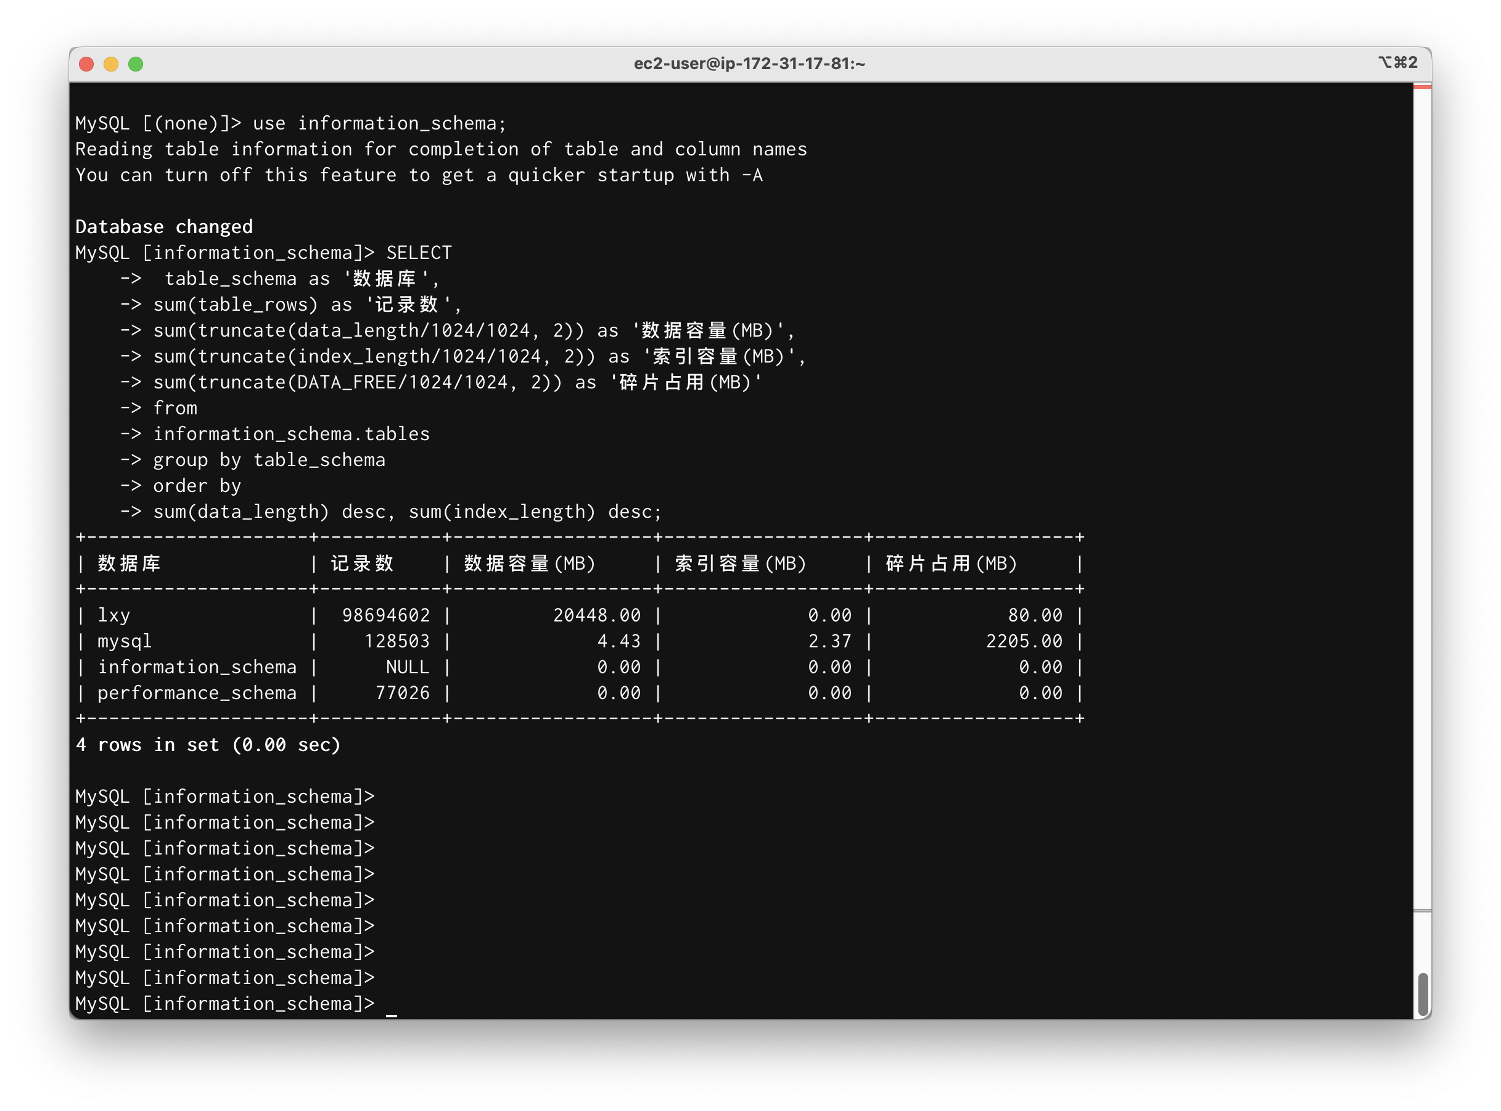The image size is (1501, 1111).
Task: Click the 80.00 fragment value
Action: pyautogui.click(x=1035, y=615)
